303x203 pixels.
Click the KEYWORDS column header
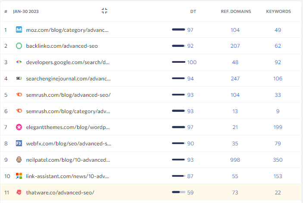click(278, 11)
